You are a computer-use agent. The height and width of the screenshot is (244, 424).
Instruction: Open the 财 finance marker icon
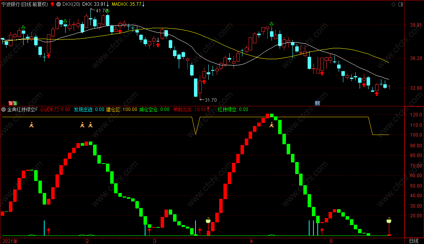(x=317, y=103)
